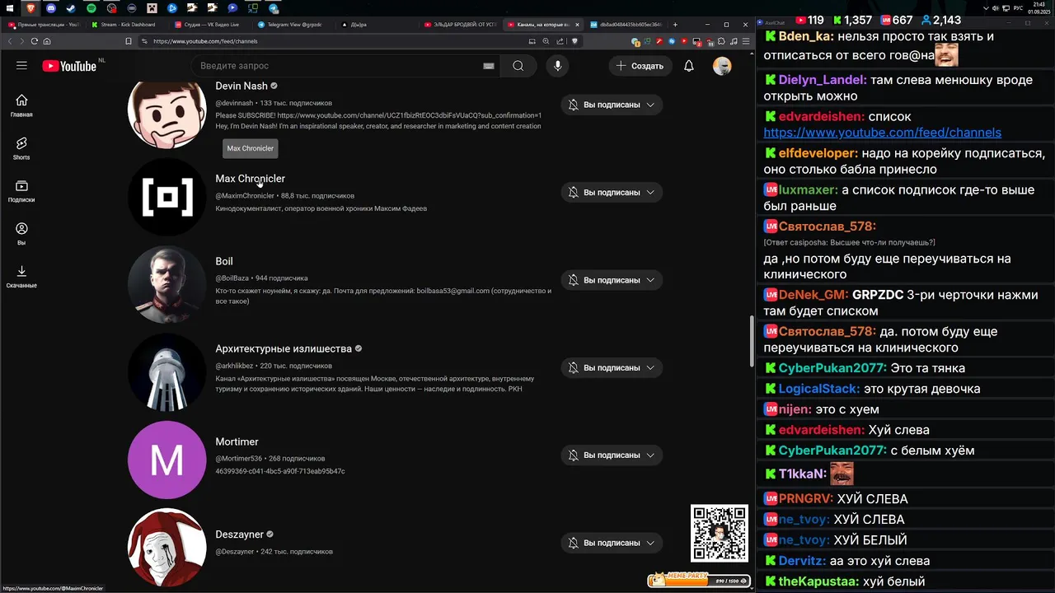Open Boil channel name link

coord(224,261)
